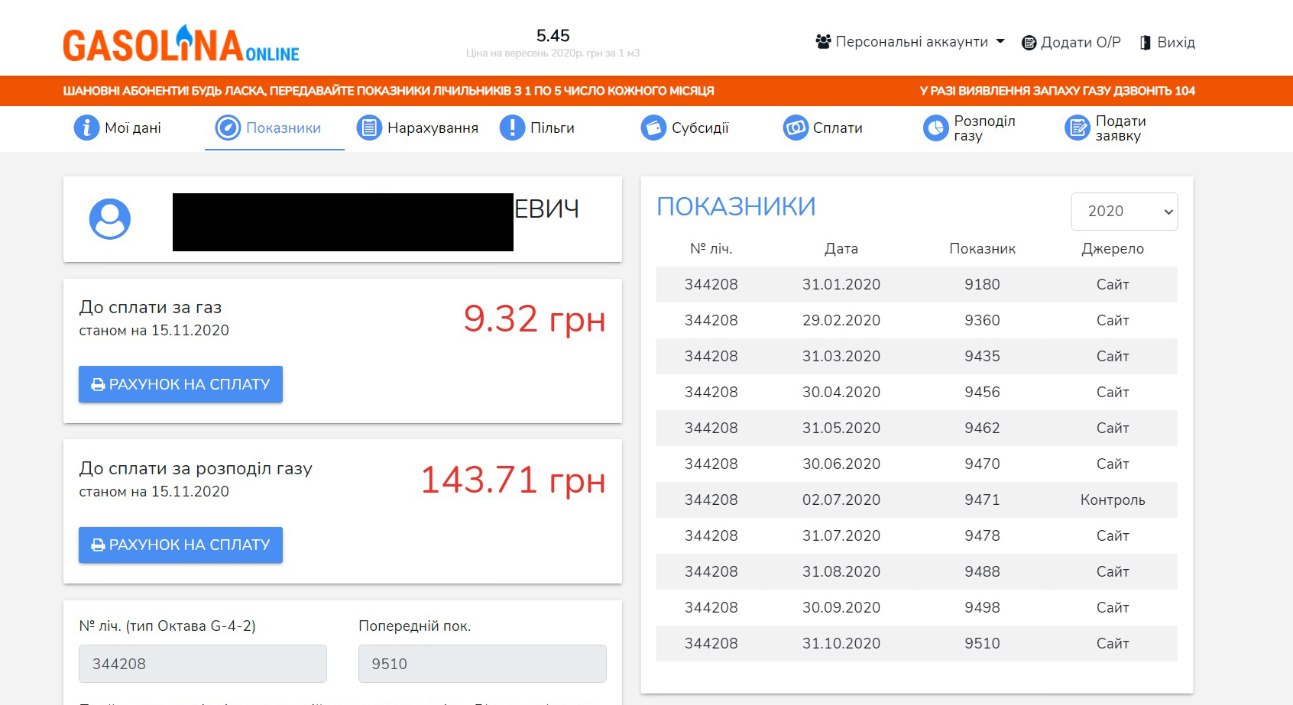Click the pie chart icon for Розподіл газу
1293x705 pixels.
point(935,128)
